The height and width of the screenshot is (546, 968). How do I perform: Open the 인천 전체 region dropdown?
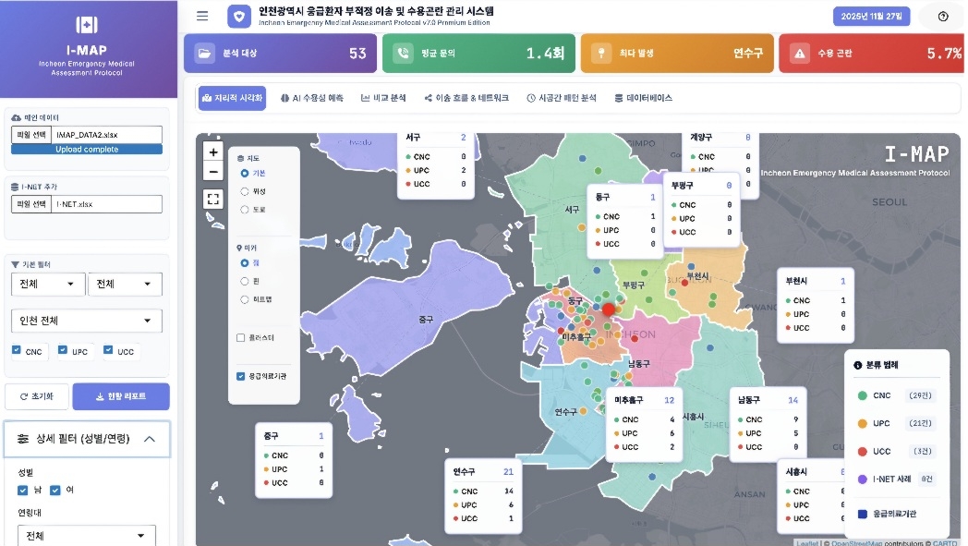pyautogui.click(x=86, y=321)
